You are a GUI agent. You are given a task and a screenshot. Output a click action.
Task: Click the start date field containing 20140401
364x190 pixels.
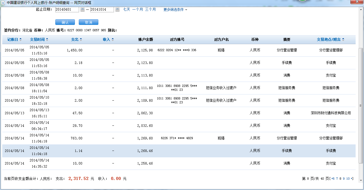pos(67,9)
